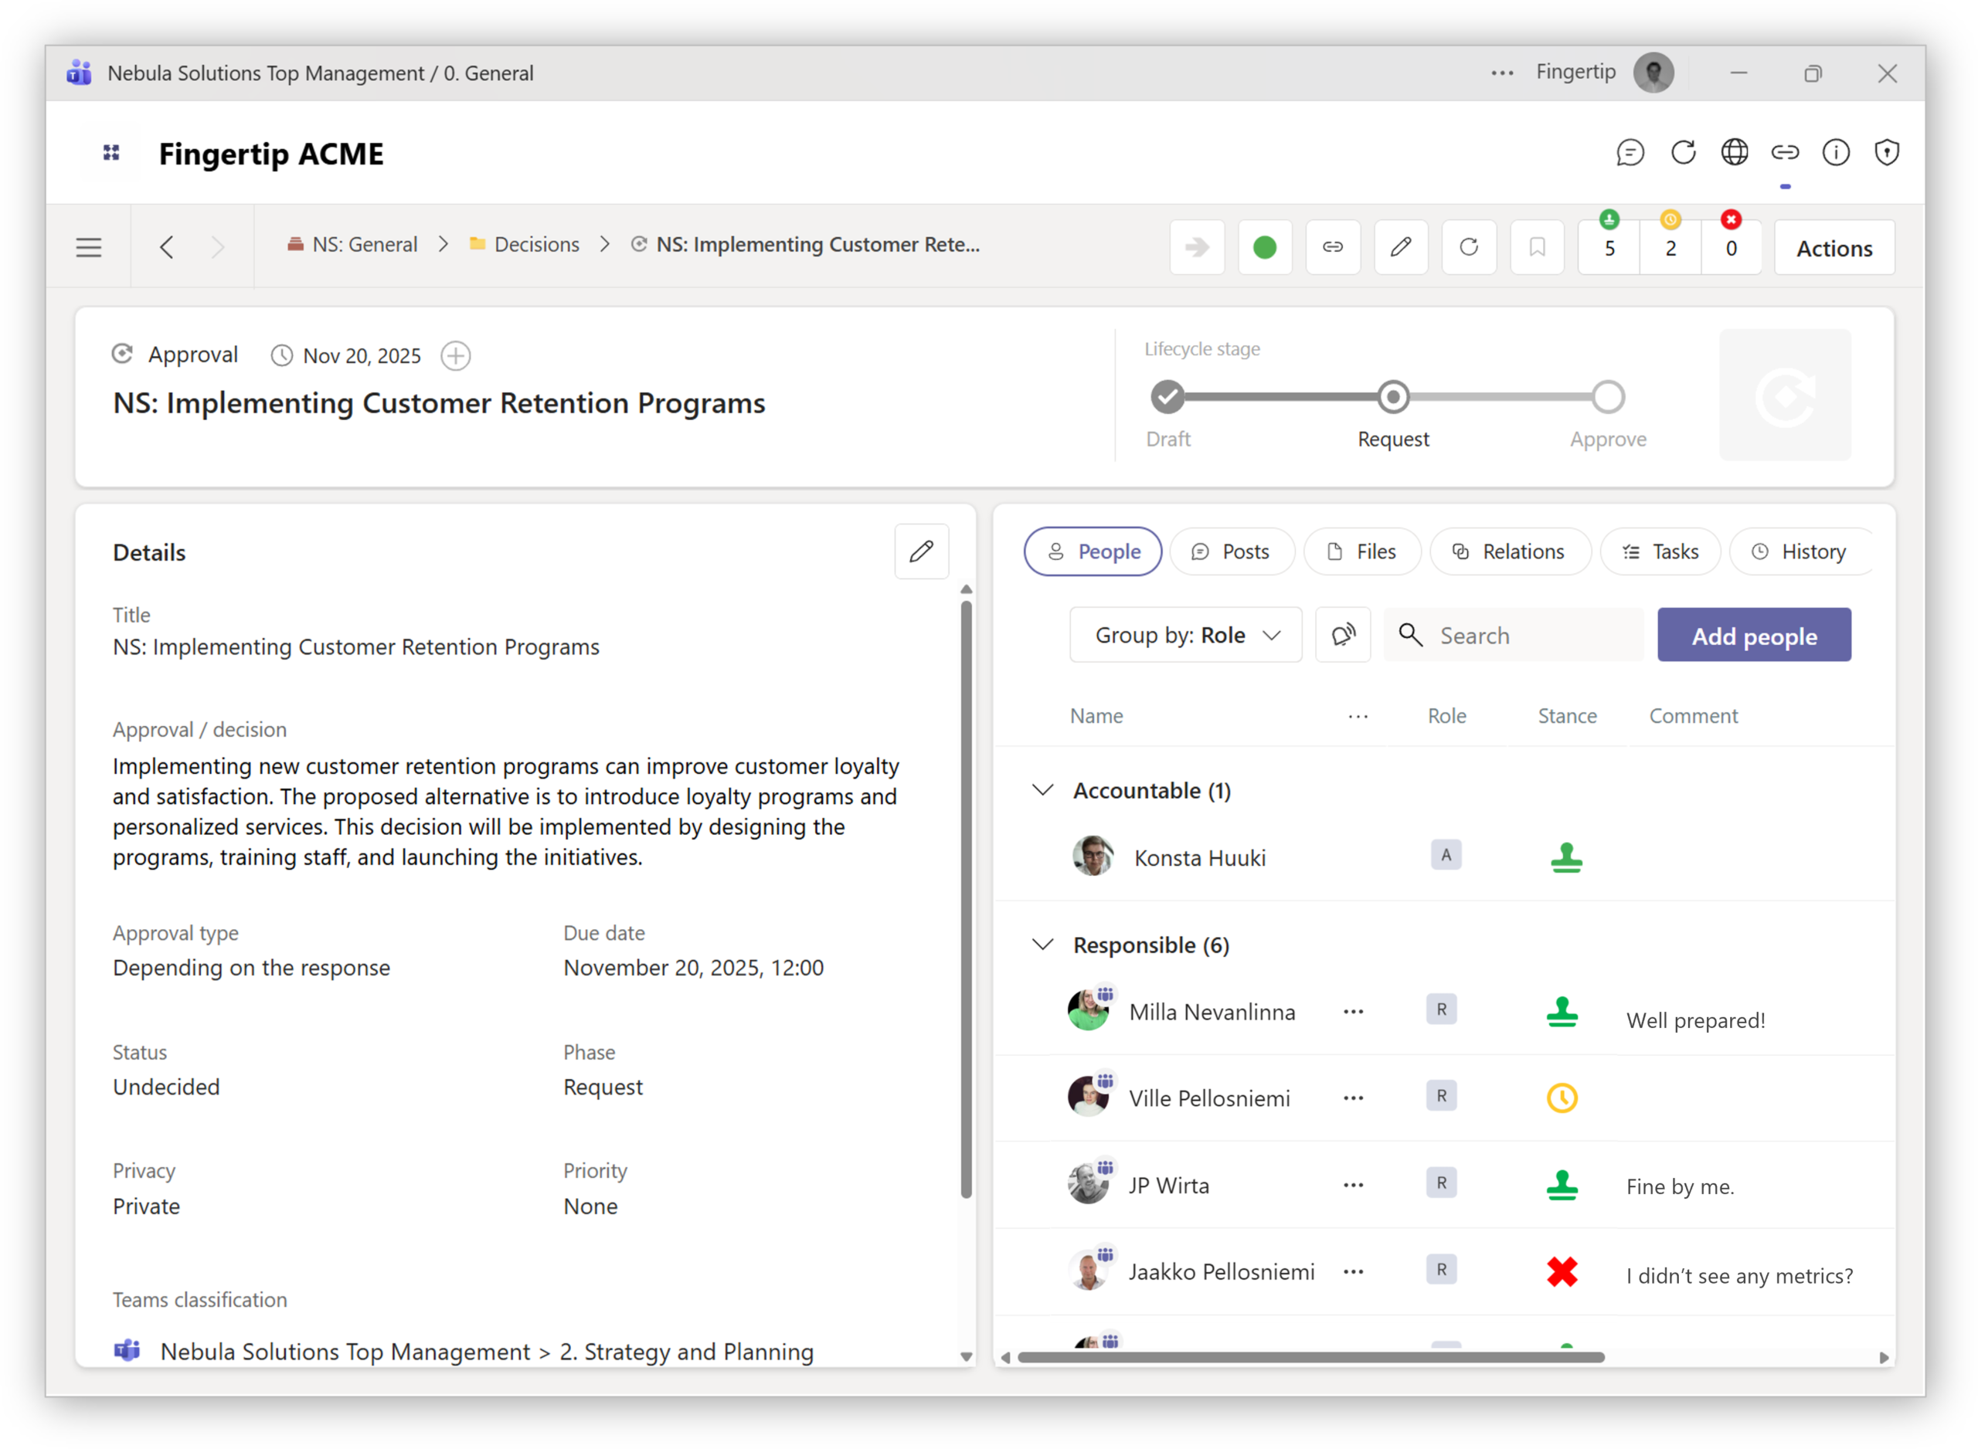The width and height of the screenshot is (1978, 1449).
Task: Click the chat bubble icon in header
Action: pos(1630,153)
